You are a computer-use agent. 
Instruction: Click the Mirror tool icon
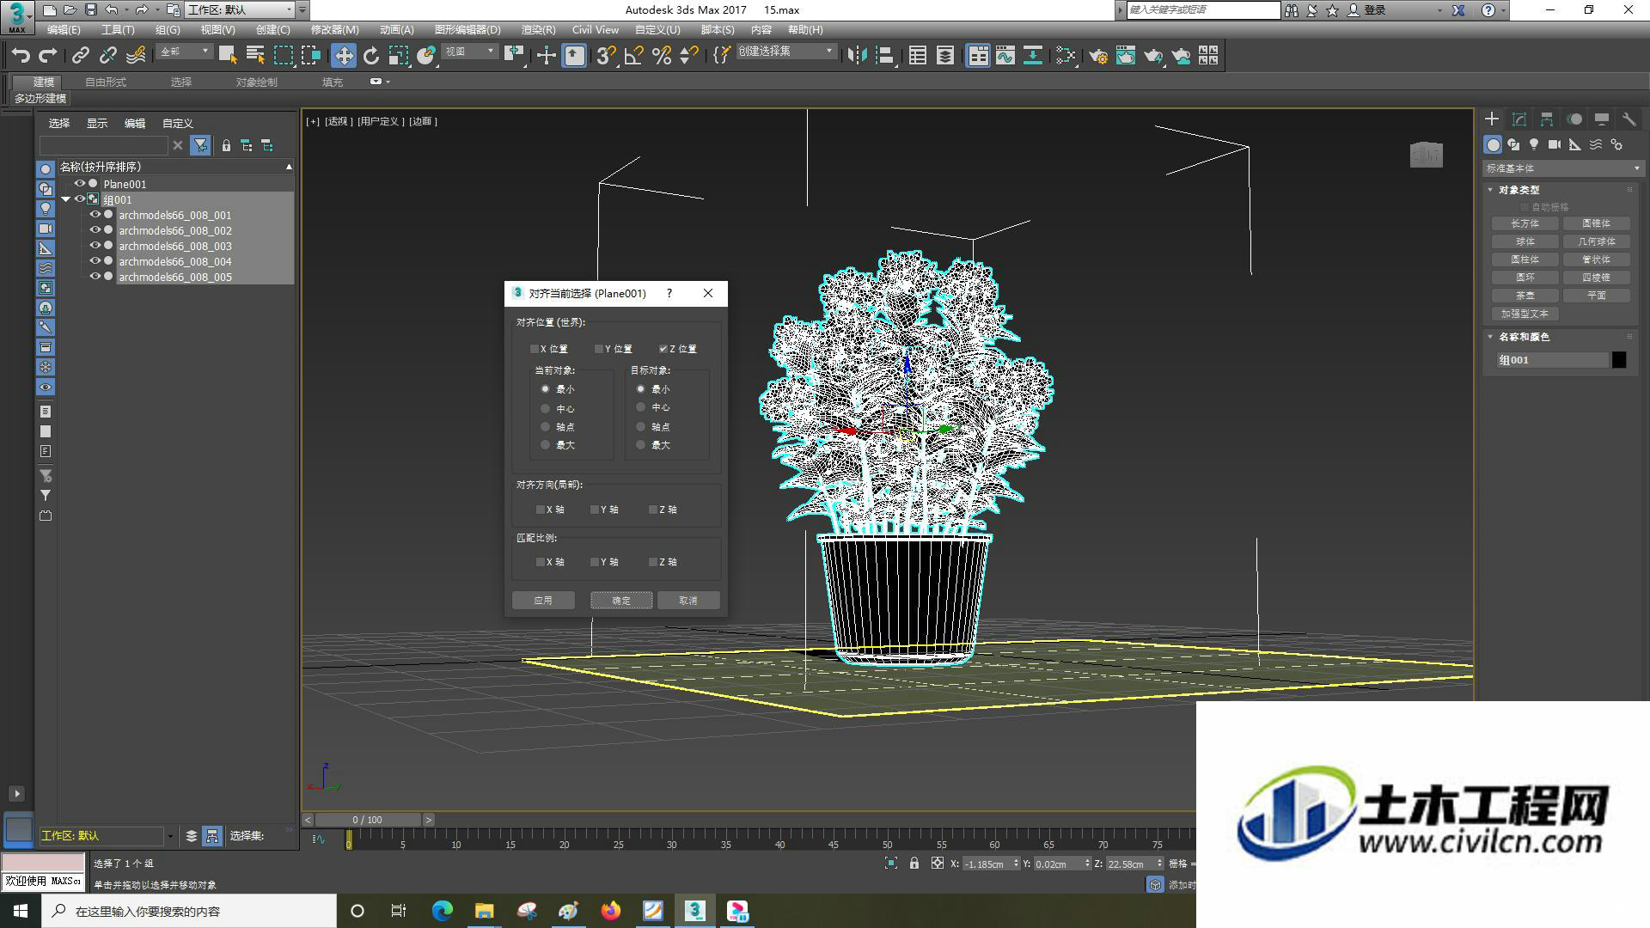(856, 56)
